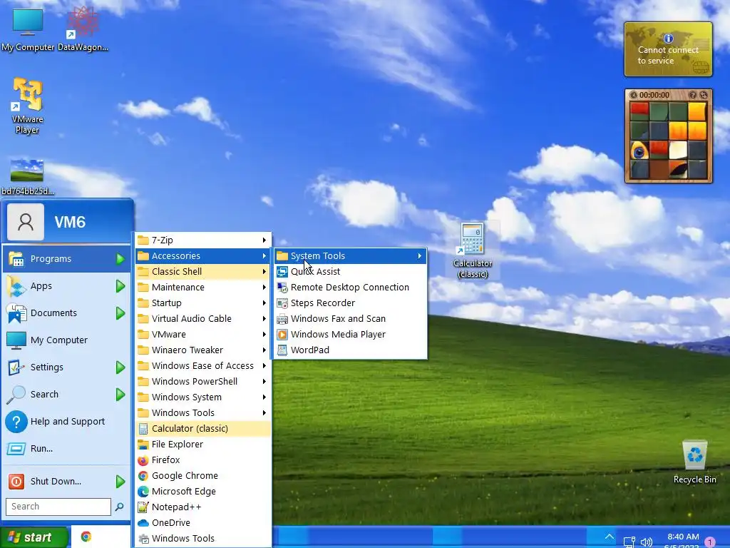Open Help and Support
730x548 pixels.
click(x=66, y=421)
